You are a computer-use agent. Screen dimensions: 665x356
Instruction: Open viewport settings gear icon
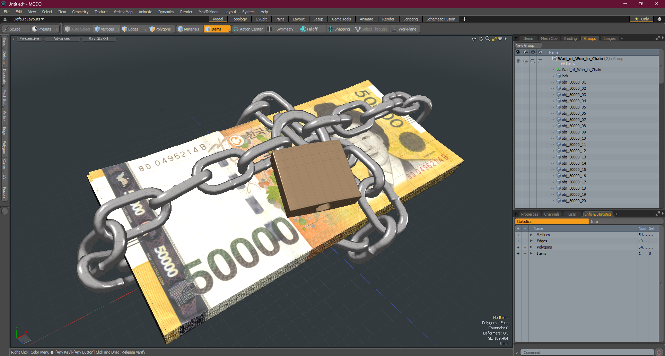point(500,39)
